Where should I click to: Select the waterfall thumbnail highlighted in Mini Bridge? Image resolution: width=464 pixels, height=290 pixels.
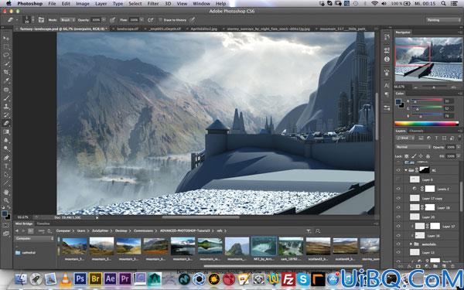coord(264,246)
